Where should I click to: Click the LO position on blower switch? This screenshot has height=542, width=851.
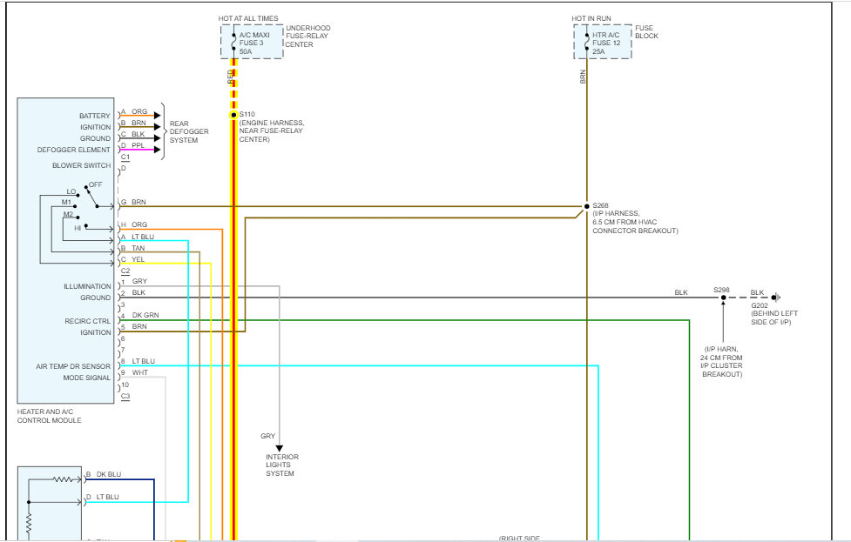click(71, 192)
